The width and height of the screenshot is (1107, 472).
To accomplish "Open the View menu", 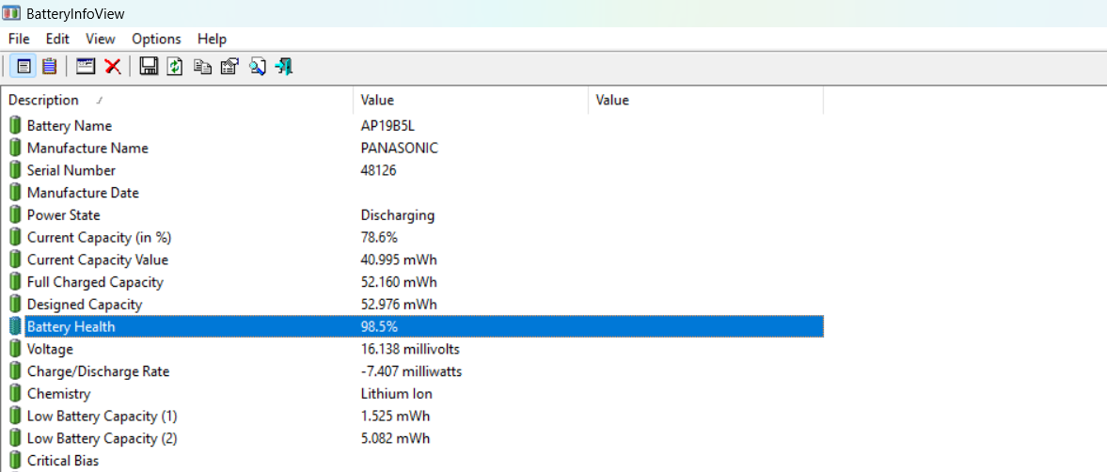I will (101, 39).
